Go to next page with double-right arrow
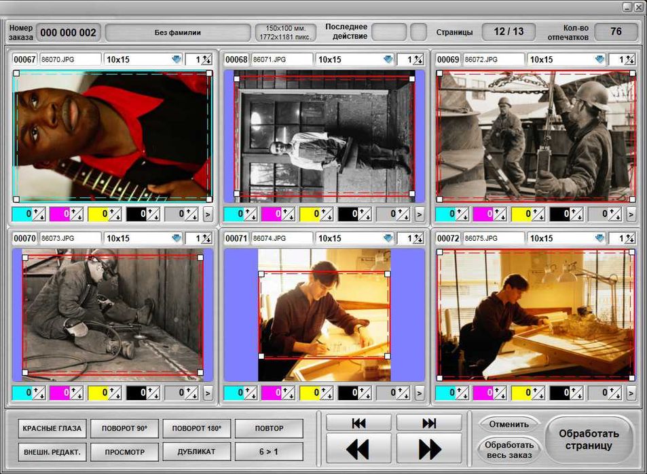Viewport: 647px width, 474px height. (429, 449)
